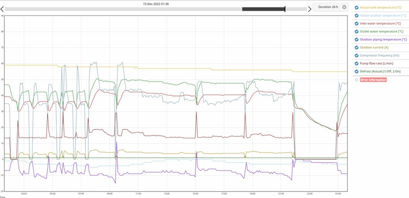Image resolution: width=409 pixels, height=198 pixels.
Task: Toggle Outdoor current series checkbox
Action: point(356,47)
